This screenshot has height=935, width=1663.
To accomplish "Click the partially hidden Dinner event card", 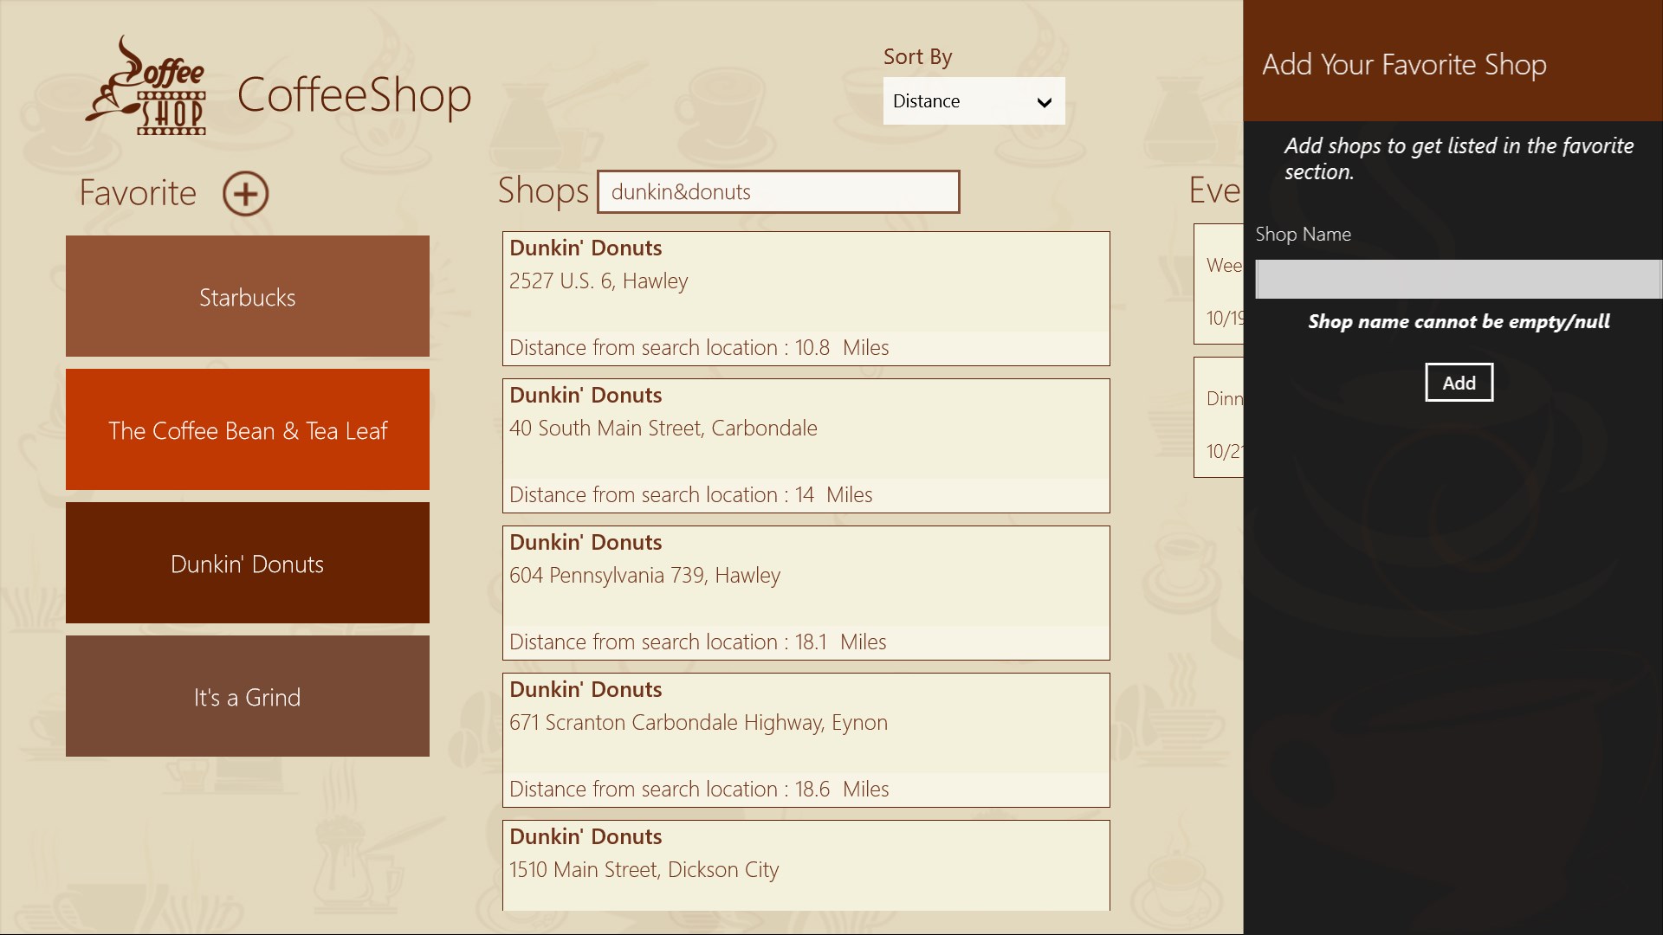I will [x=1220, y=418].
